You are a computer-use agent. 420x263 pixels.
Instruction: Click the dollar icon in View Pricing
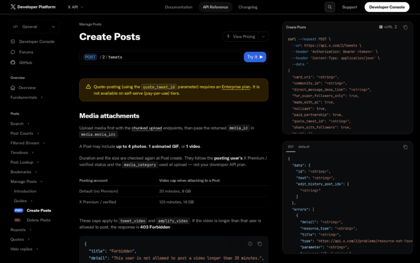228,36
